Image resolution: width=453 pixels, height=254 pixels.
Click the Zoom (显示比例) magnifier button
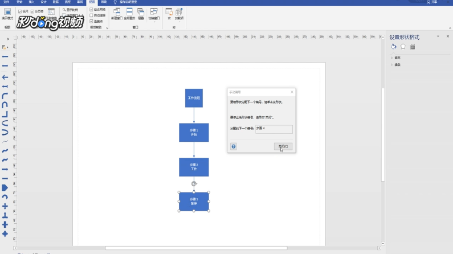click(70, 10)
